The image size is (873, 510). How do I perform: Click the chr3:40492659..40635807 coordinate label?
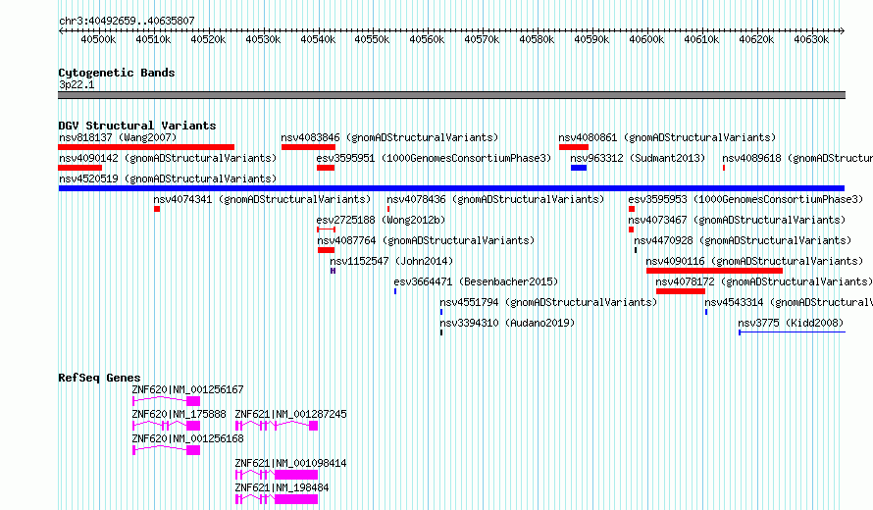[x=127, y=21]
